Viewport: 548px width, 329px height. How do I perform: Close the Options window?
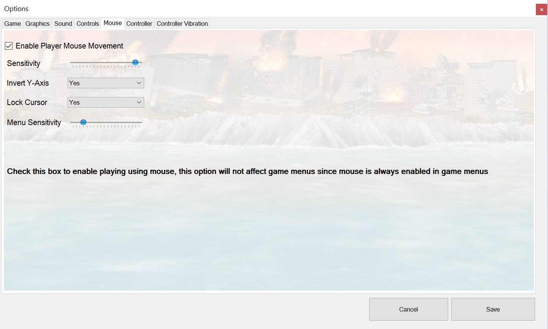pos(541,9)
